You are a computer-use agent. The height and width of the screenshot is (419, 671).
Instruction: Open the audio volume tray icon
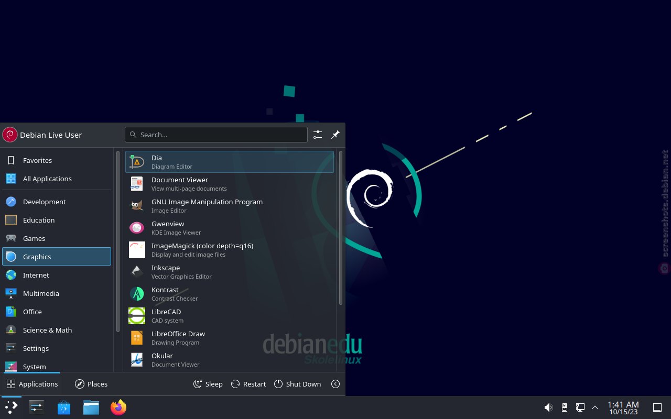(x=548, y=407)
